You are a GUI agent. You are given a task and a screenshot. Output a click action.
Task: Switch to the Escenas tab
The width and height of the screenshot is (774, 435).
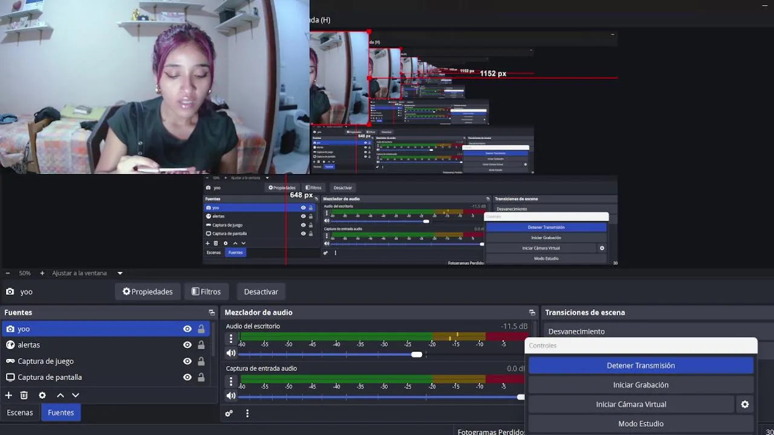(x=20, y=413)
